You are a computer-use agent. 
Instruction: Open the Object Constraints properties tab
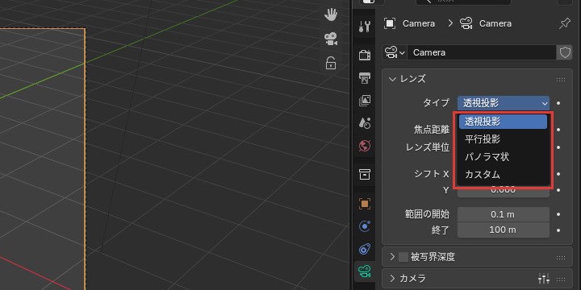pos(365,249)
